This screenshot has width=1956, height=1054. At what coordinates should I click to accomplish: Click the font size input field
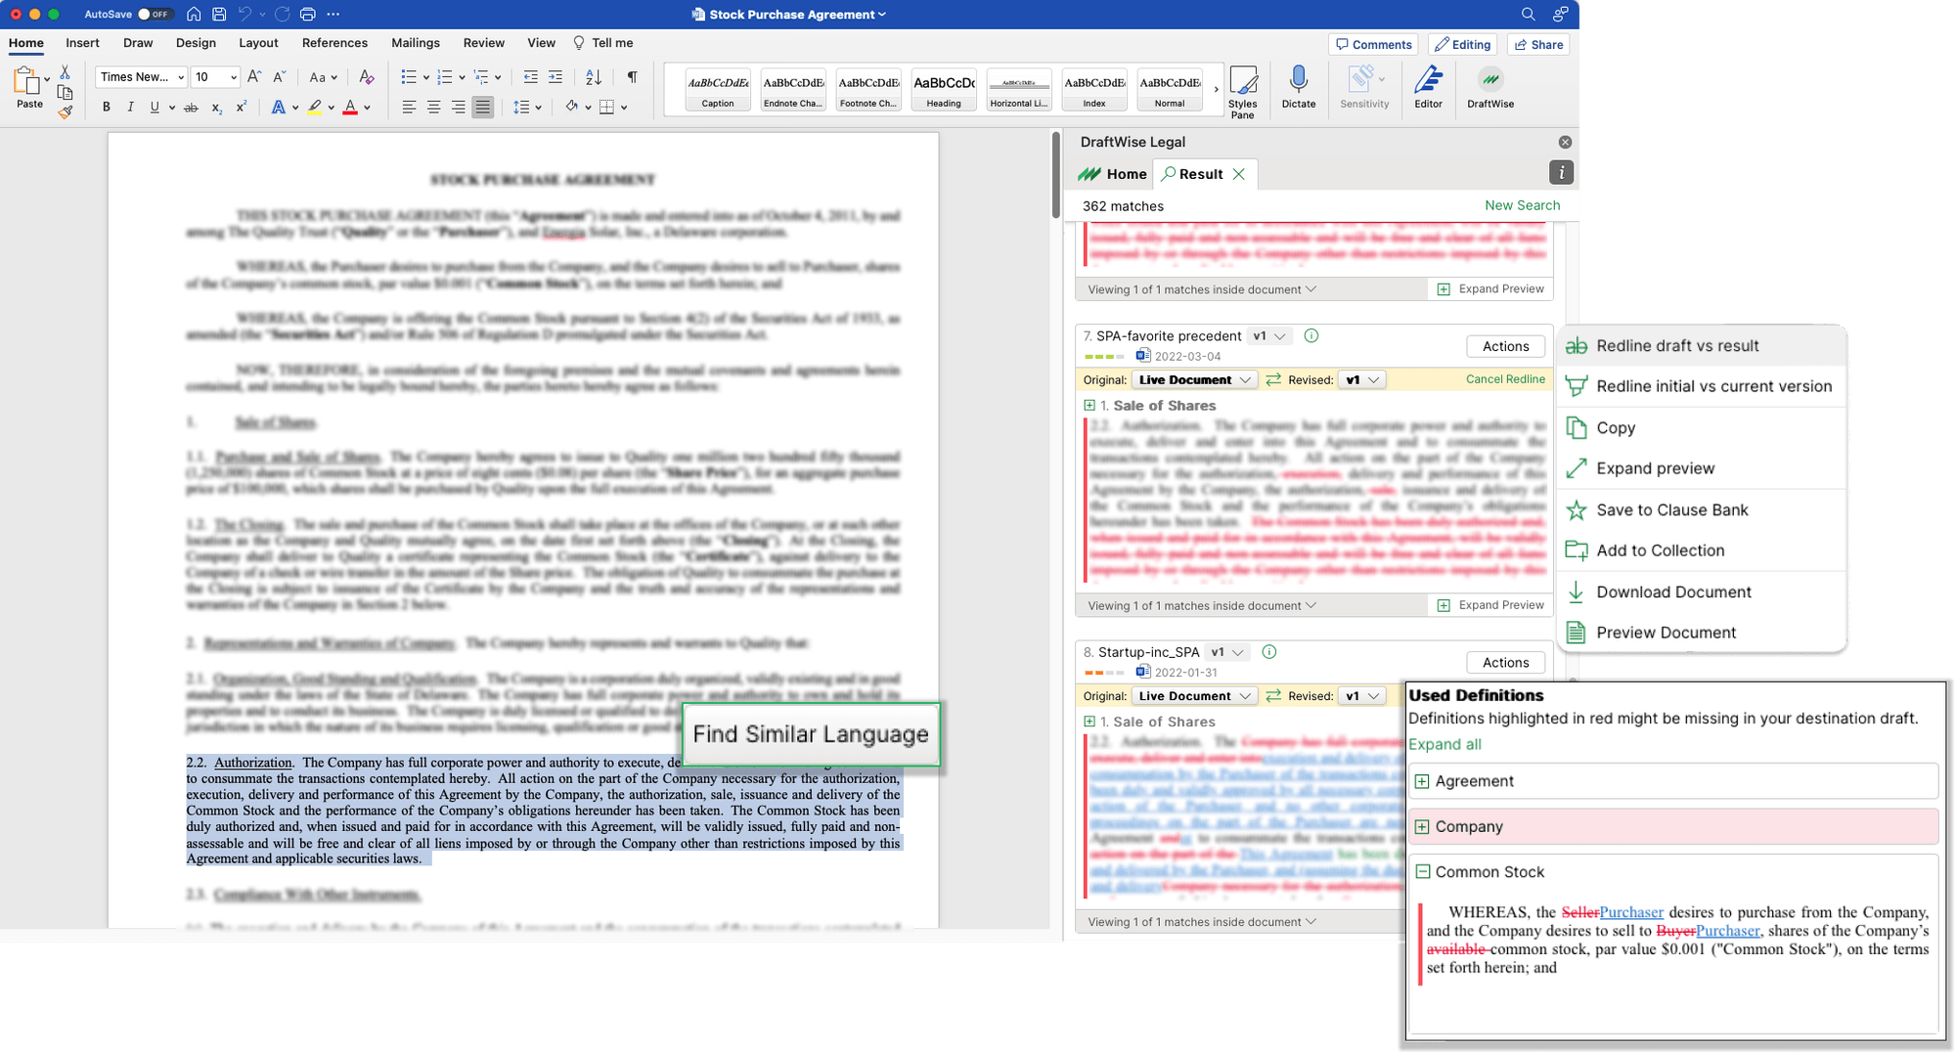pos(207,77)
